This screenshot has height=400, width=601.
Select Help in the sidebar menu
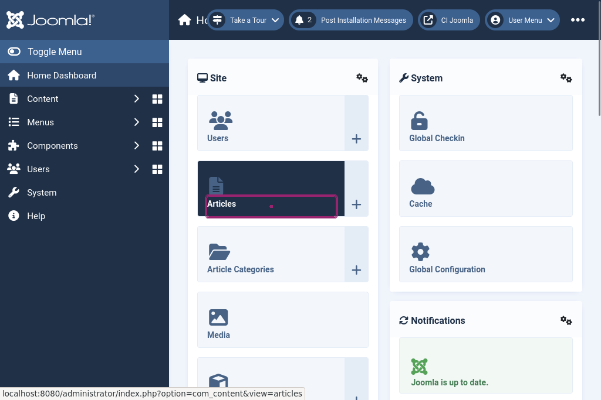[x=36, y=216]
